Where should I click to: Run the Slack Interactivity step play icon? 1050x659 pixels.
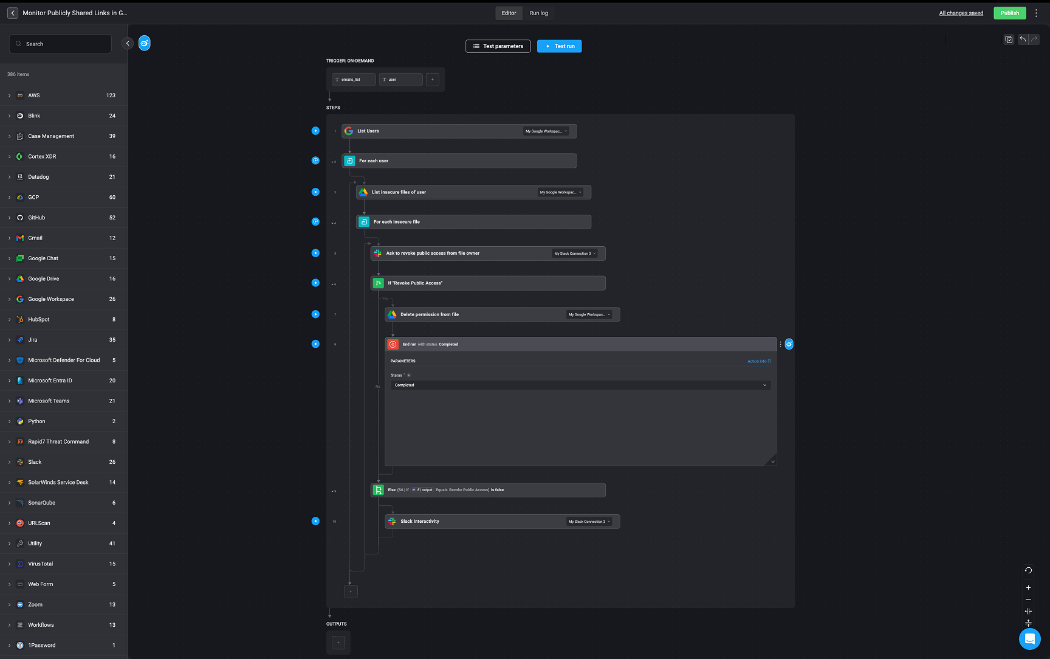click(315, 521)
